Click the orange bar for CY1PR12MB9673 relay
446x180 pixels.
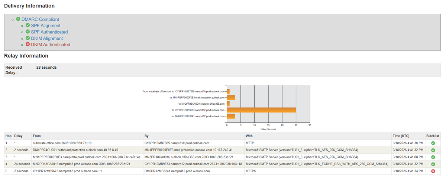coord(261,110)
